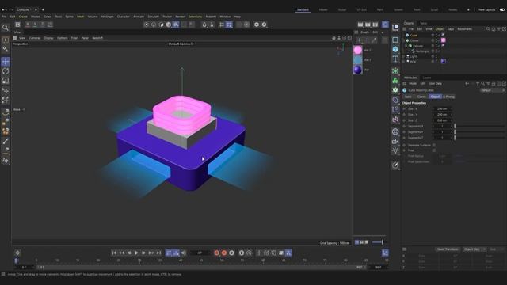
Task: Open the Floor or sky environment icon
Action: pyautogui.click(x=395, y=131)
